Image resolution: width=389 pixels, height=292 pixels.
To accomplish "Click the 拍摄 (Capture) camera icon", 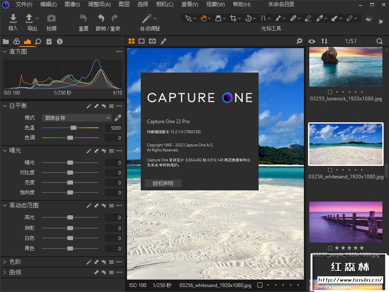I will (x=51, y=18).
